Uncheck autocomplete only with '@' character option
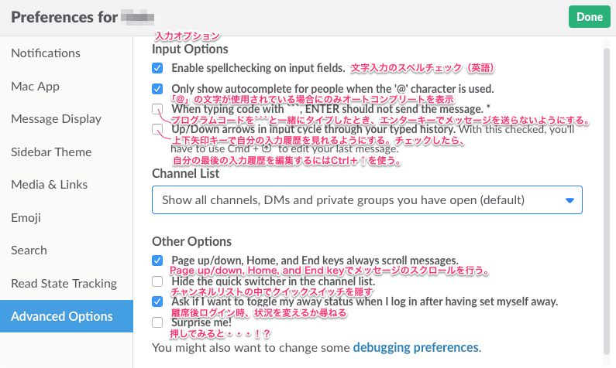This screenshot has height=368, width=616. pyautogui.click(x=157, y=89)
